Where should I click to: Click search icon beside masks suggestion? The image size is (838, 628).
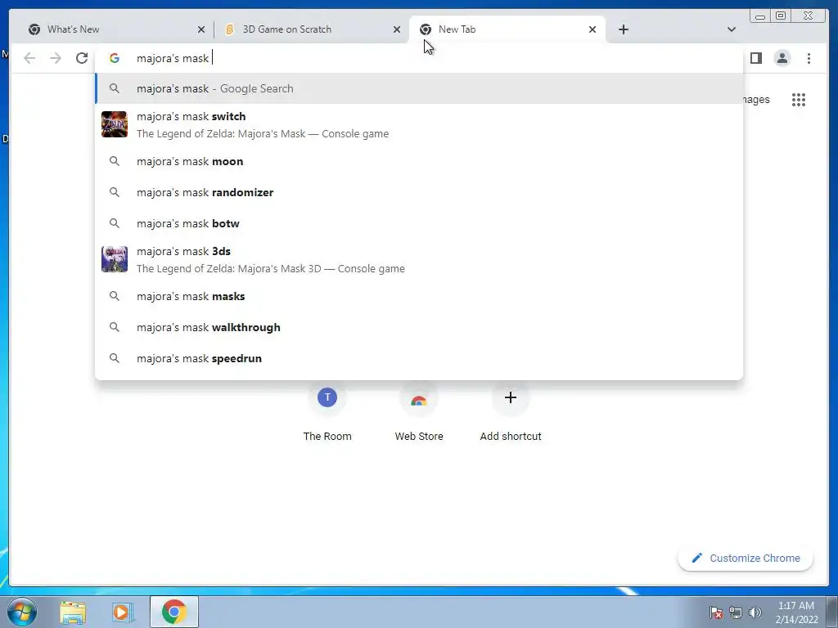[115, 296]
